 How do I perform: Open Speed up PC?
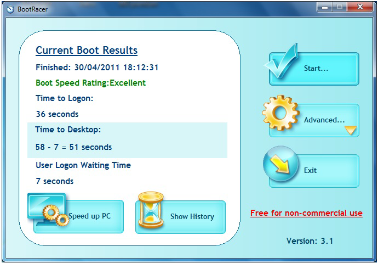tap(78, 216)
